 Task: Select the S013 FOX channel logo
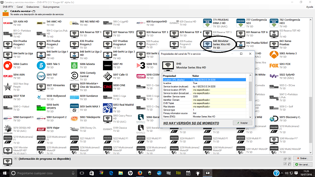[274, 65]
